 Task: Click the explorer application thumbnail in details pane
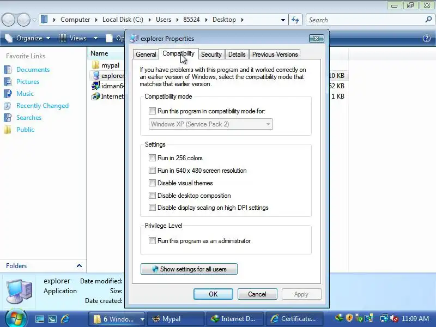(x=20, y=291)
